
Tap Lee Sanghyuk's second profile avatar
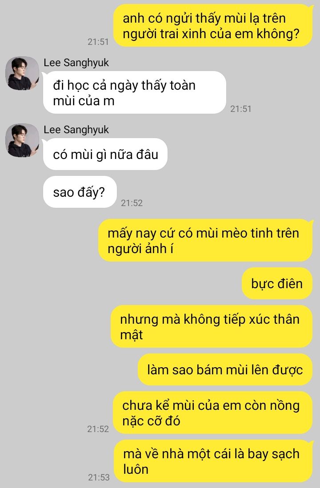22,140
